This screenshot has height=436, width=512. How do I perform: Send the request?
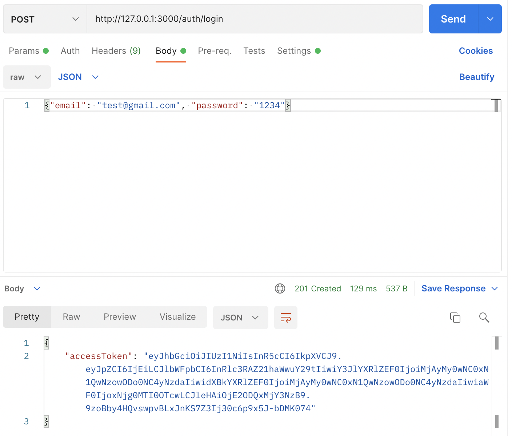[x=453, y=19]
